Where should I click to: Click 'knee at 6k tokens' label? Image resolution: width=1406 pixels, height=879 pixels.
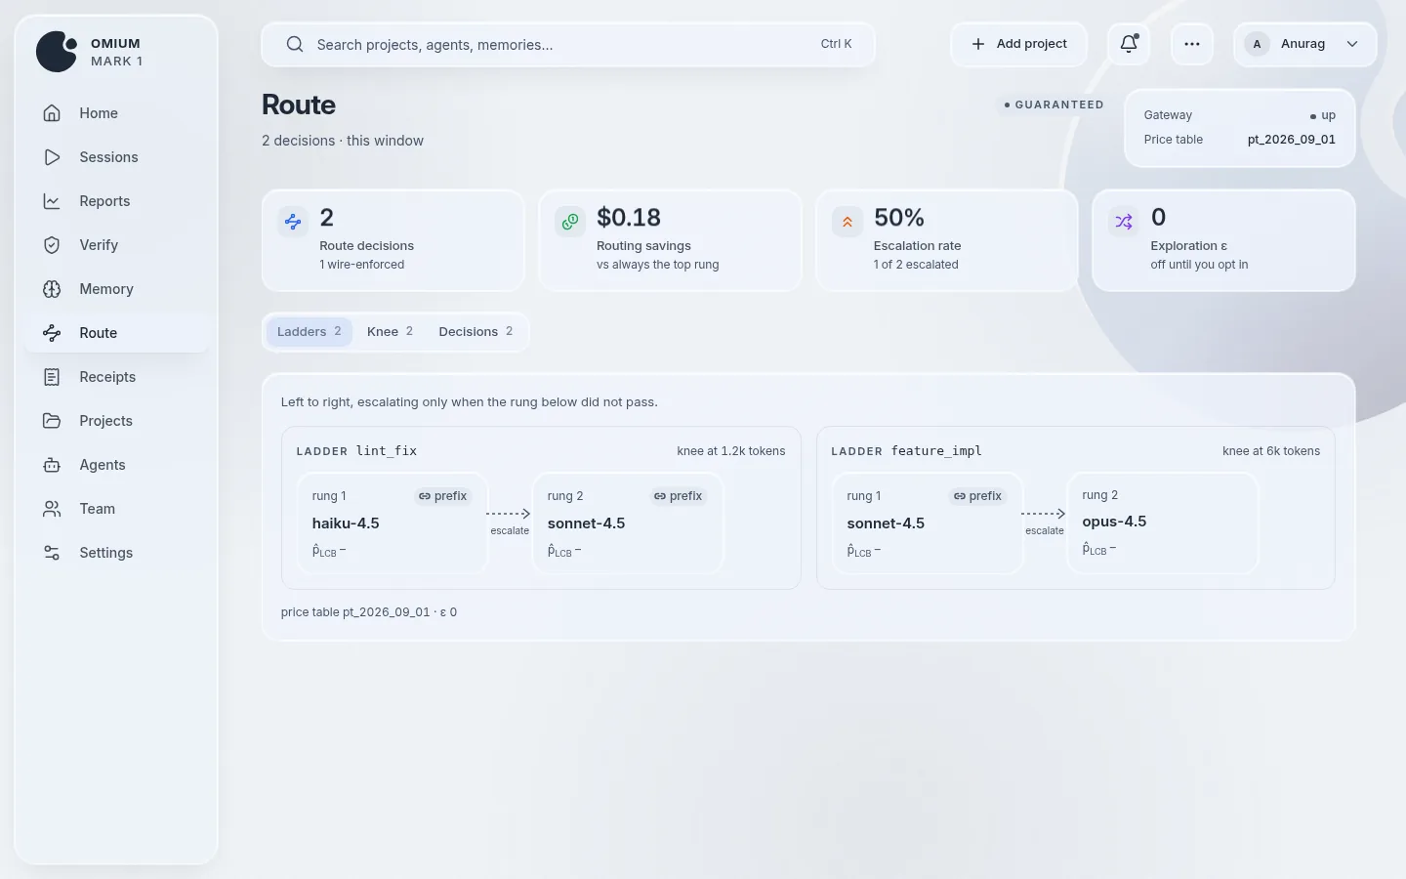coord(1271,451)
